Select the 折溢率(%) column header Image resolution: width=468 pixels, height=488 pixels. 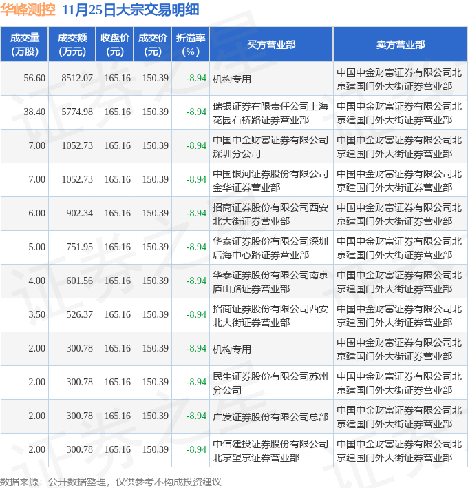pyautogui.click(x=191, y=44)
